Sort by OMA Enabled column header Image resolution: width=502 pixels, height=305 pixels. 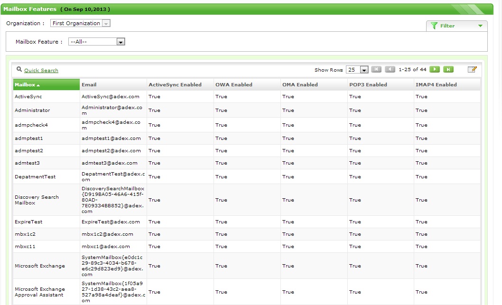[314, 85]
